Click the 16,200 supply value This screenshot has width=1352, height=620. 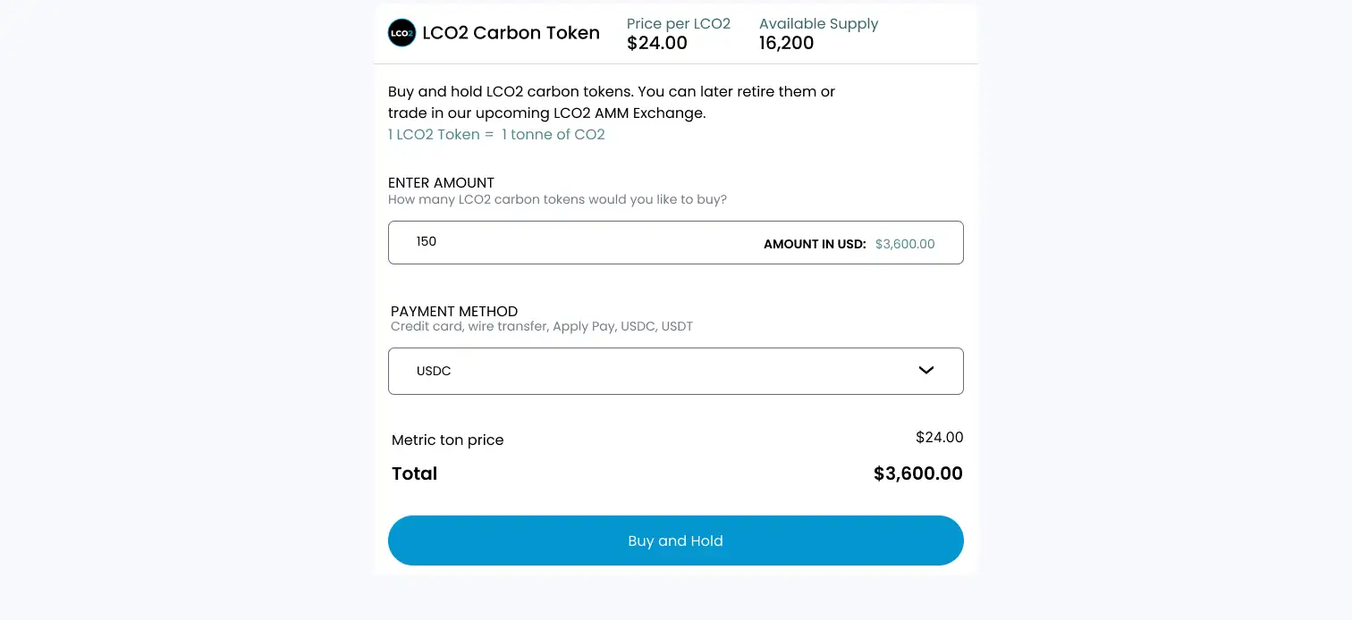pyautogui.click(x=786, y=43)
